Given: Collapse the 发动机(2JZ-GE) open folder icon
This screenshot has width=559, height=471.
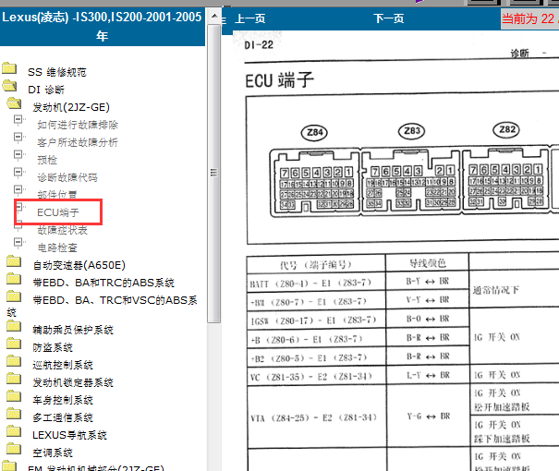Looking at the screenshot, I should tap(14, 103).
